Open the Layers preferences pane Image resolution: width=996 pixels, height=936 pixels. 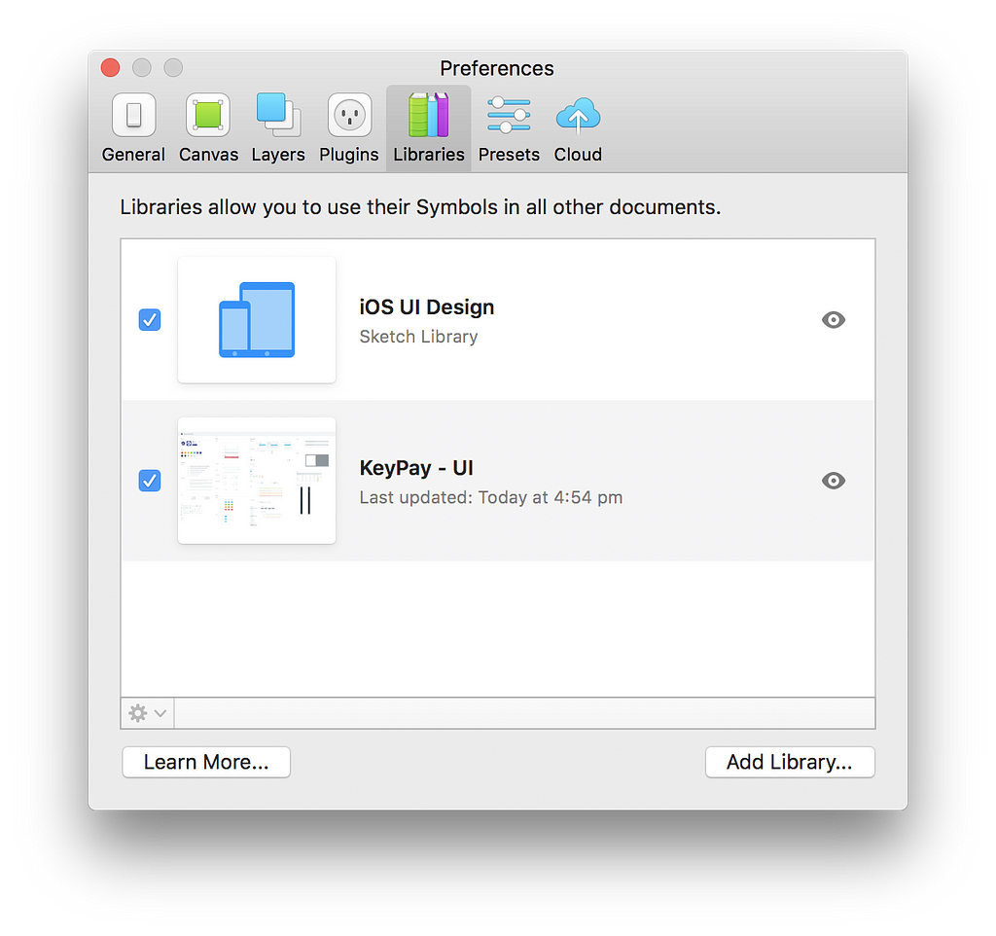(x=278, y=127)
